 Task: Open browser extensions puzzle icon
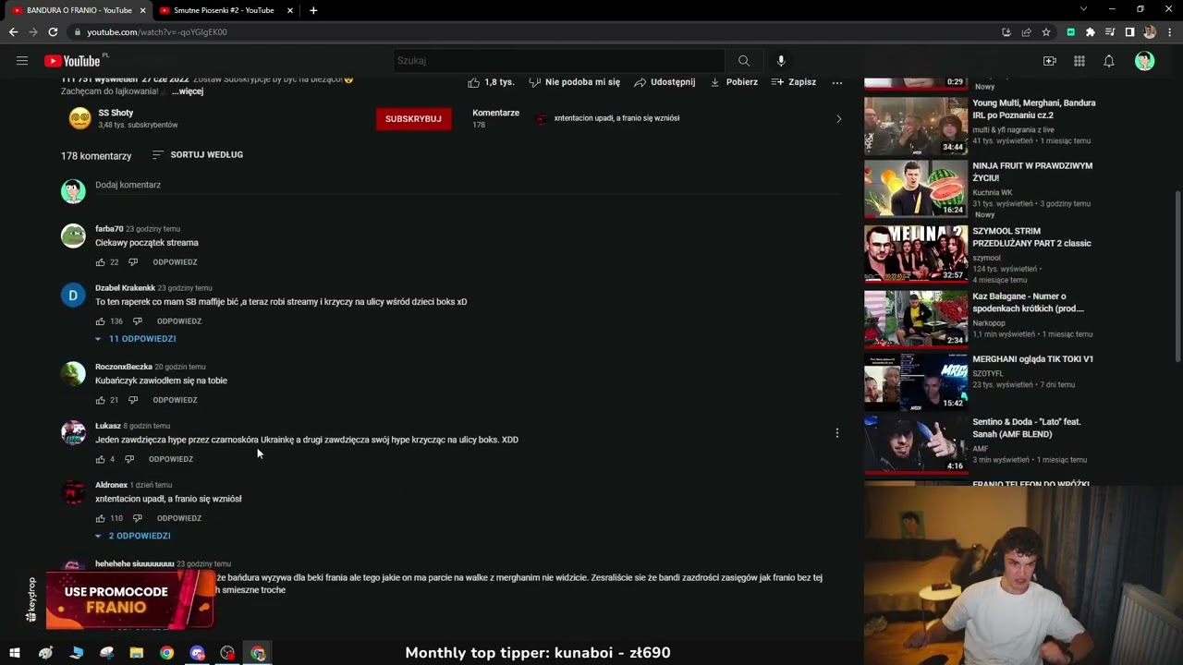click(x=1091, y=32)
